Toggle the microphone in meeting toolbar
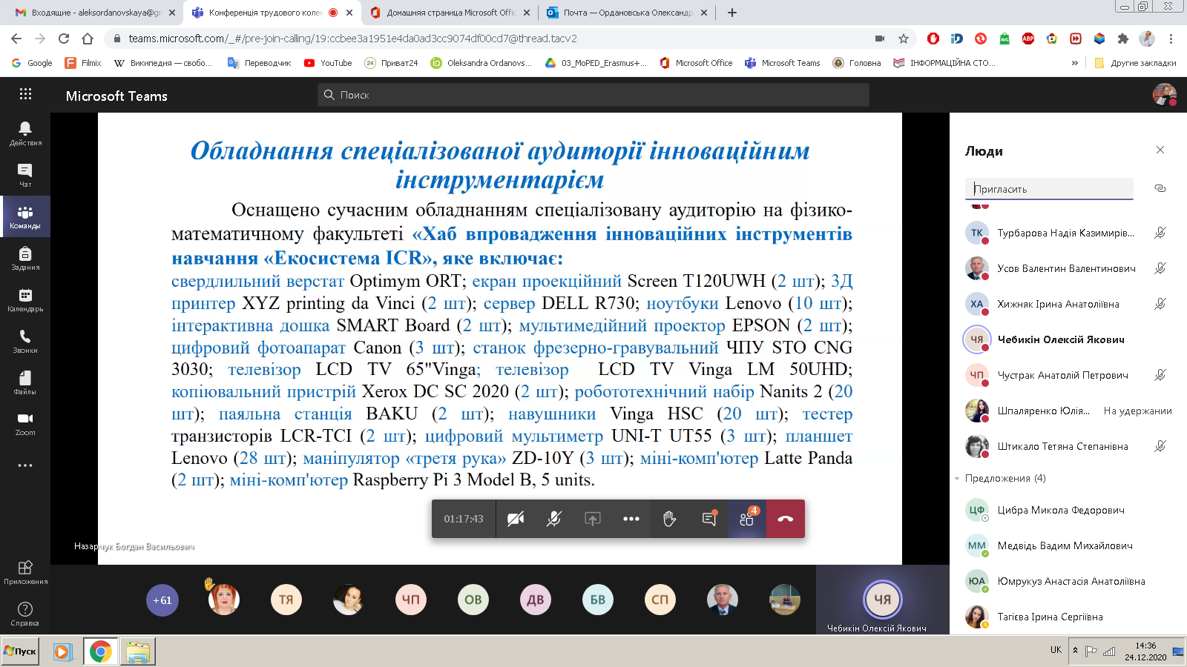 pyautogui.click(x=554, y=519)
